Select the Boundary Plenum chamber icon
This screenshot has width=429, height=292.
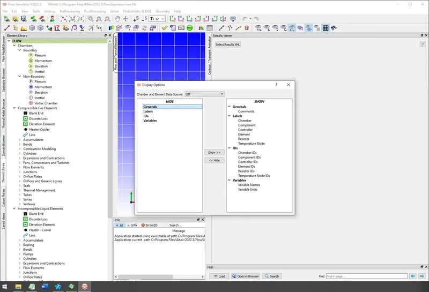click(31, 55)
